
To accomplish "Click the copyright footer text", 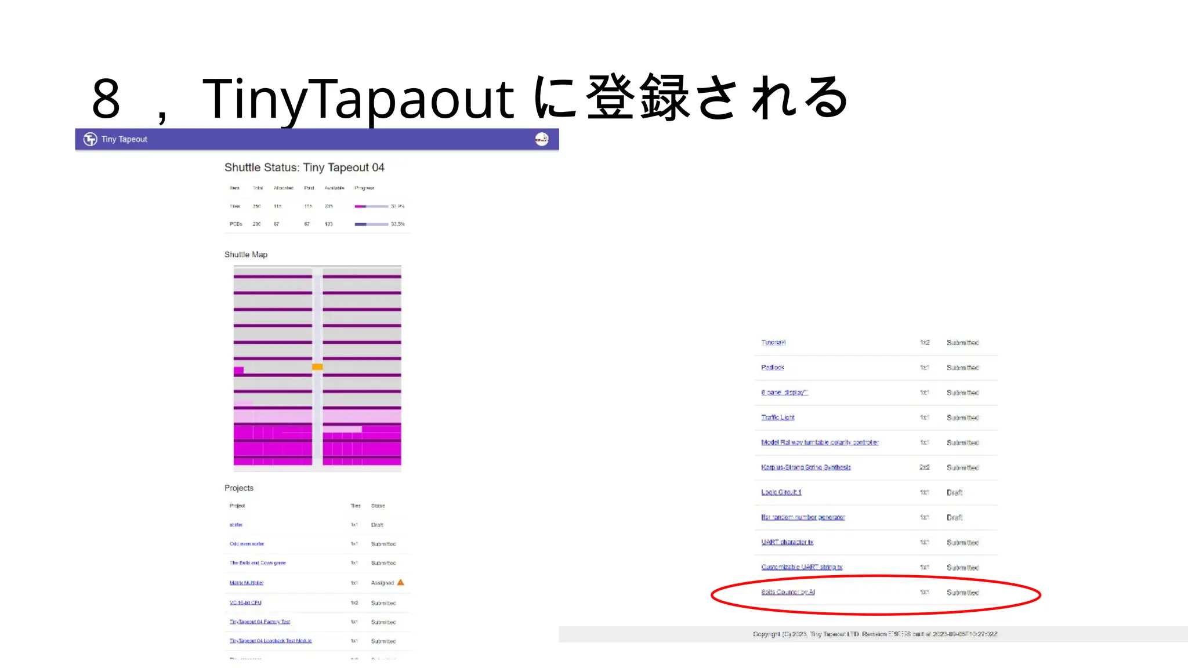I will [x=875, y=634].
